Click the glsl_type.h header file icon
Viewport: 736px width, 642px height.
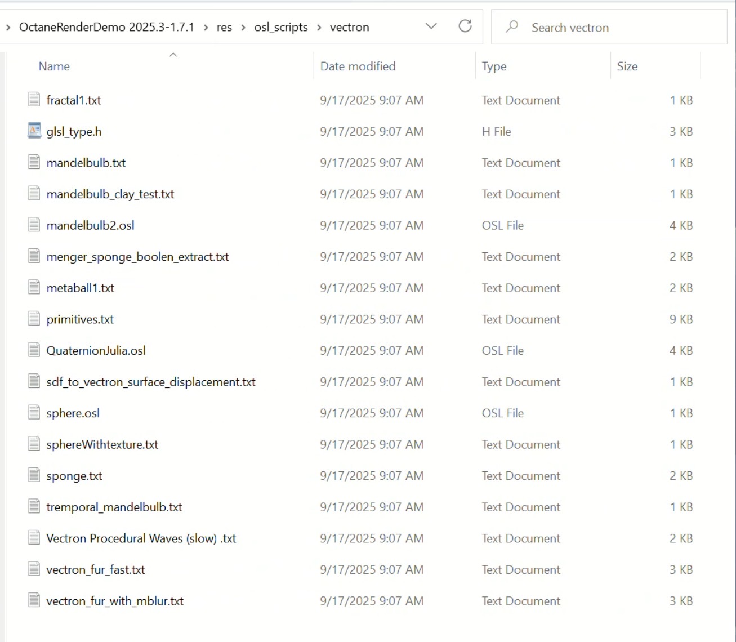pos(34,131)
